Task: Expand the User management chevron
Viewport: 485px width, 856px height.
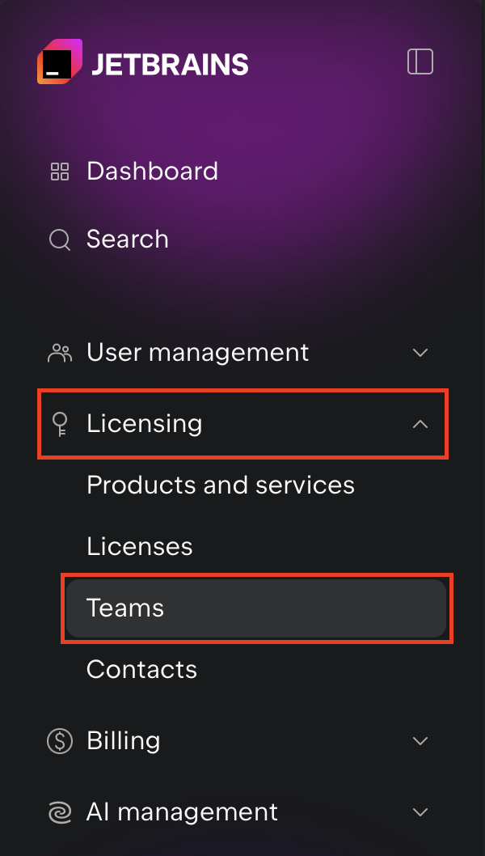Action: tap(420, 353)
